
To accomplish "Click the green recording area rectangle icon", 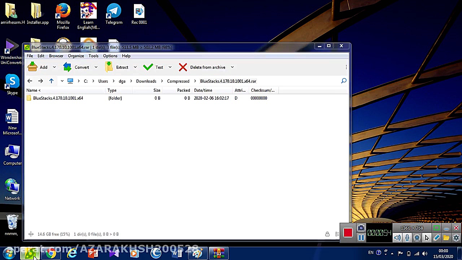I will point(436,228).
